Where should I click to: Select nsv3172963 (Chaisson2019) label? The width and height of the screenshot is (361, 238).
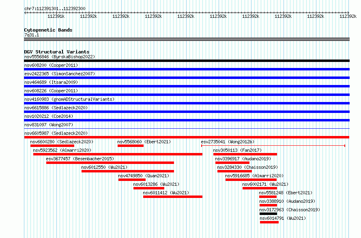click(290, 210)
